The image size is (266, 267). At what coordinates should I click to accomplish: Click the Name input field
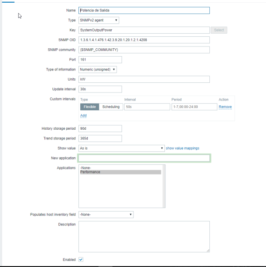[x=144, y=10]
